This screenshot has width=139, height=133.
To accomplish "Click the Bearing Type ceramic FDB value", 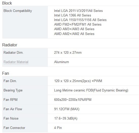I will tap(91, 90).
